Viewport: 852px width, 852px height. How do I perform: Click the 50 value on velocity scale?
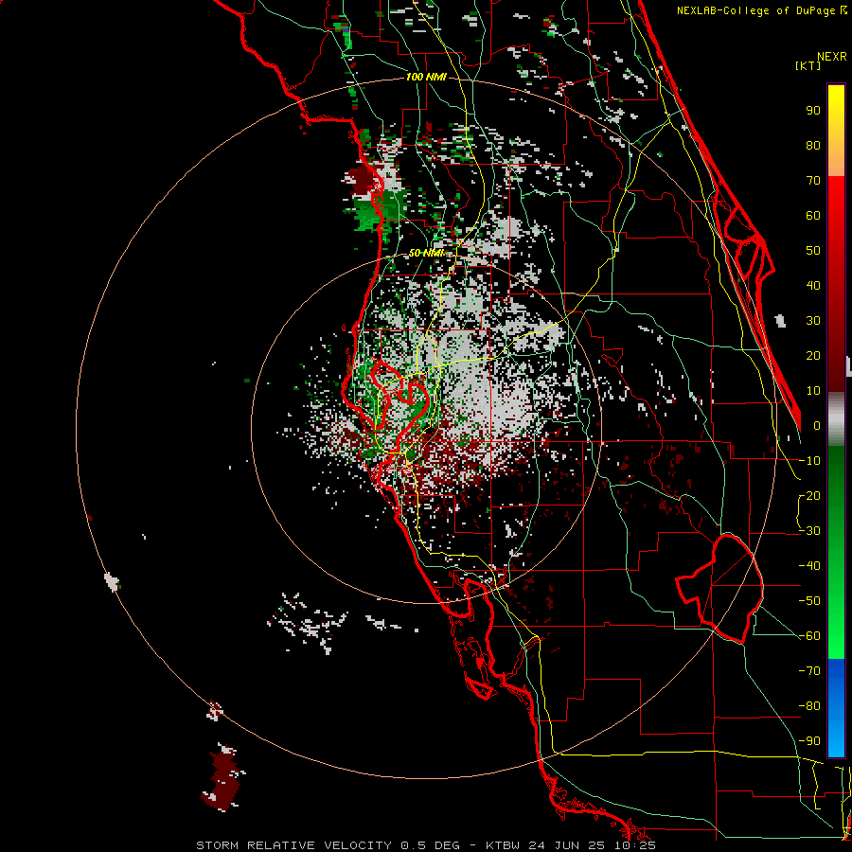[813, 251]
